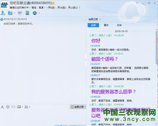
Task: Open the send file dropdown arrow
Action: pyautogui.click(x=14, y=13)
